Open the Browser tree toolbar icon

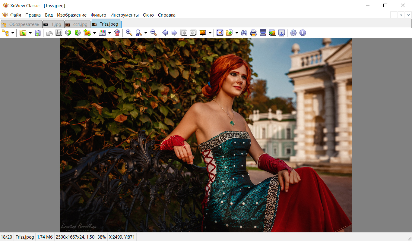[5, 33]
